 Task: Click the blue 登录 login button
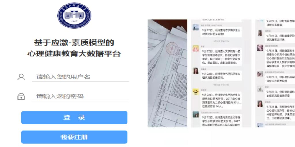tap(74, 117)
